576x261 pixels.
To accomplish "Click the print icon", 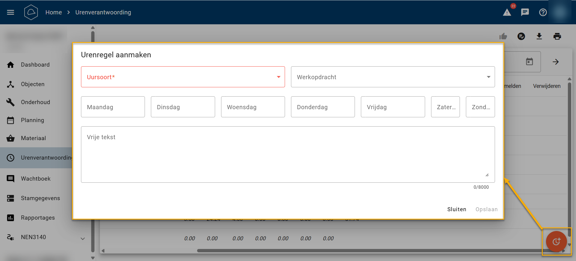I will 557,36.
